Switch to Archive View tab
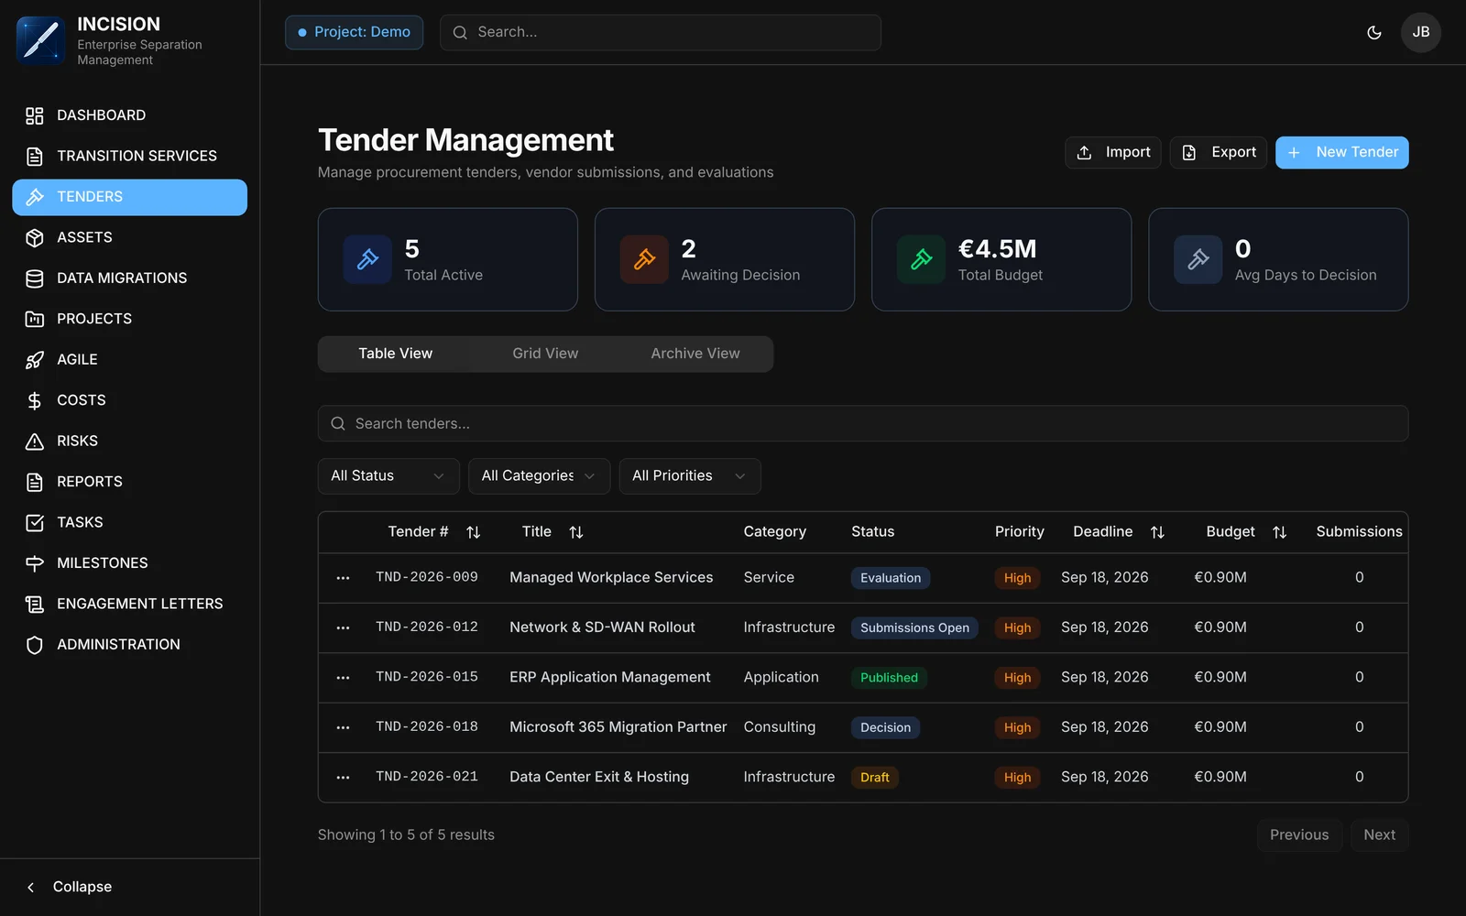 [695, 354]
